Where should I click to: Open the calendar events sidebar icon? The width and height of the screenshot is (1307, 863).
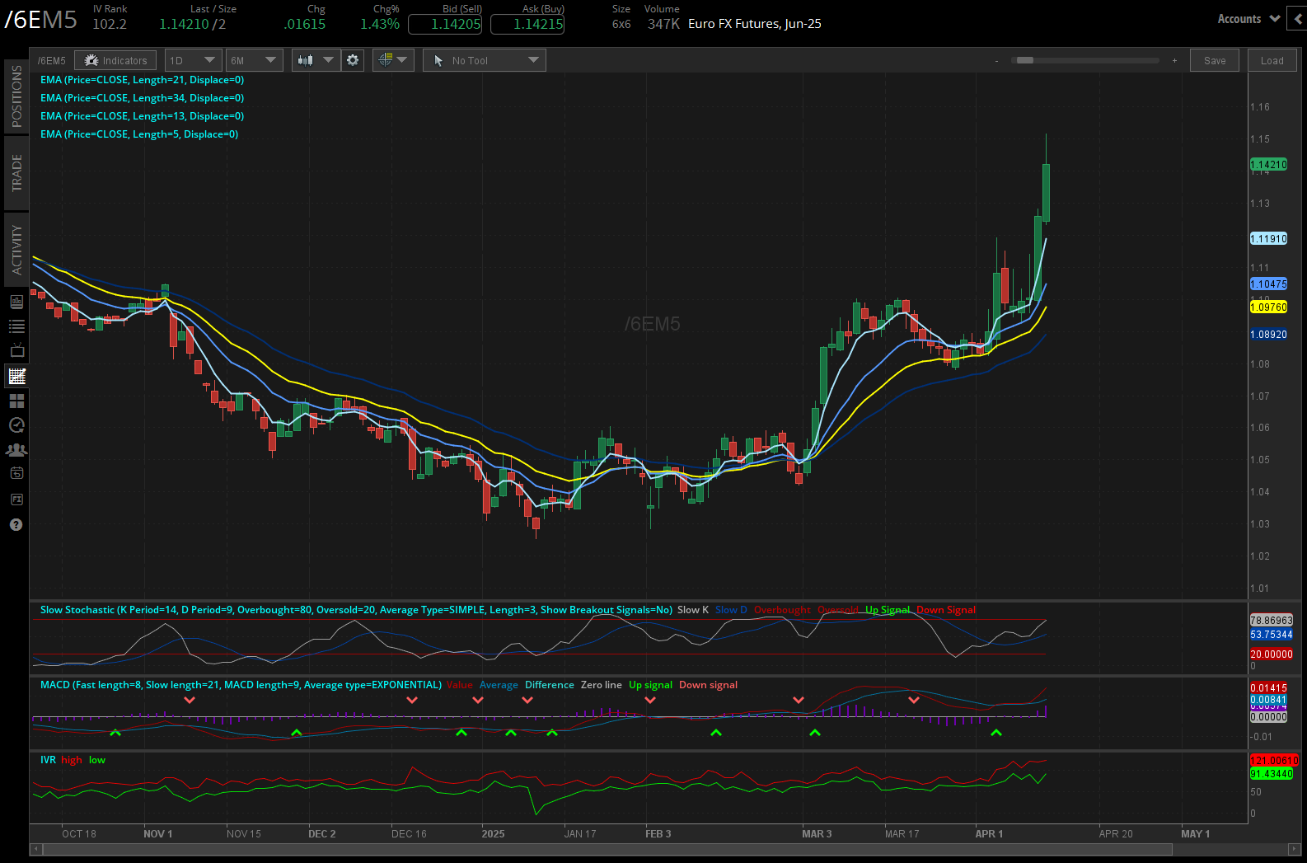[x=16, y=473]
